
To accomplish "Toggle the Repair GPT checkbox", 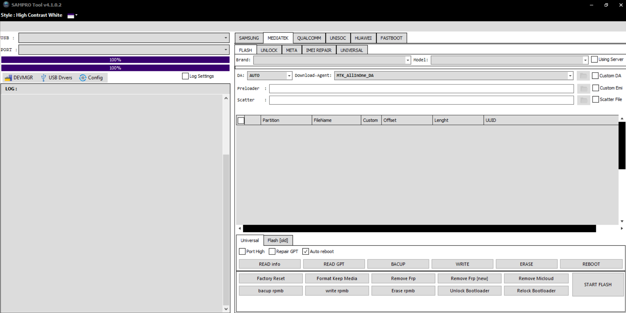I will [272, 252].
